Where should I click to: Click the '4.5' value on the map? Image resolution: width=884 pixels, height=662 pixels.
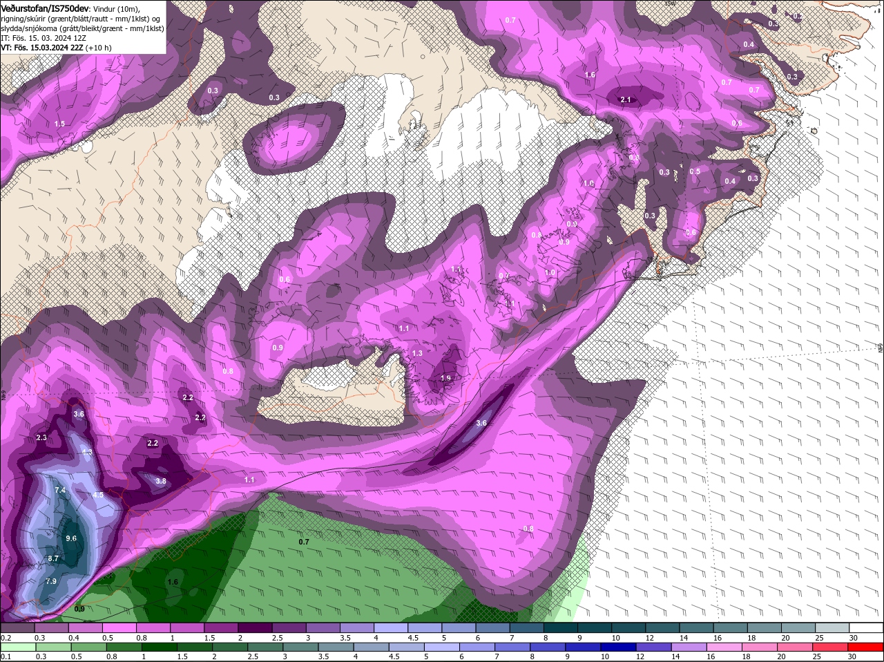(98, 495)
